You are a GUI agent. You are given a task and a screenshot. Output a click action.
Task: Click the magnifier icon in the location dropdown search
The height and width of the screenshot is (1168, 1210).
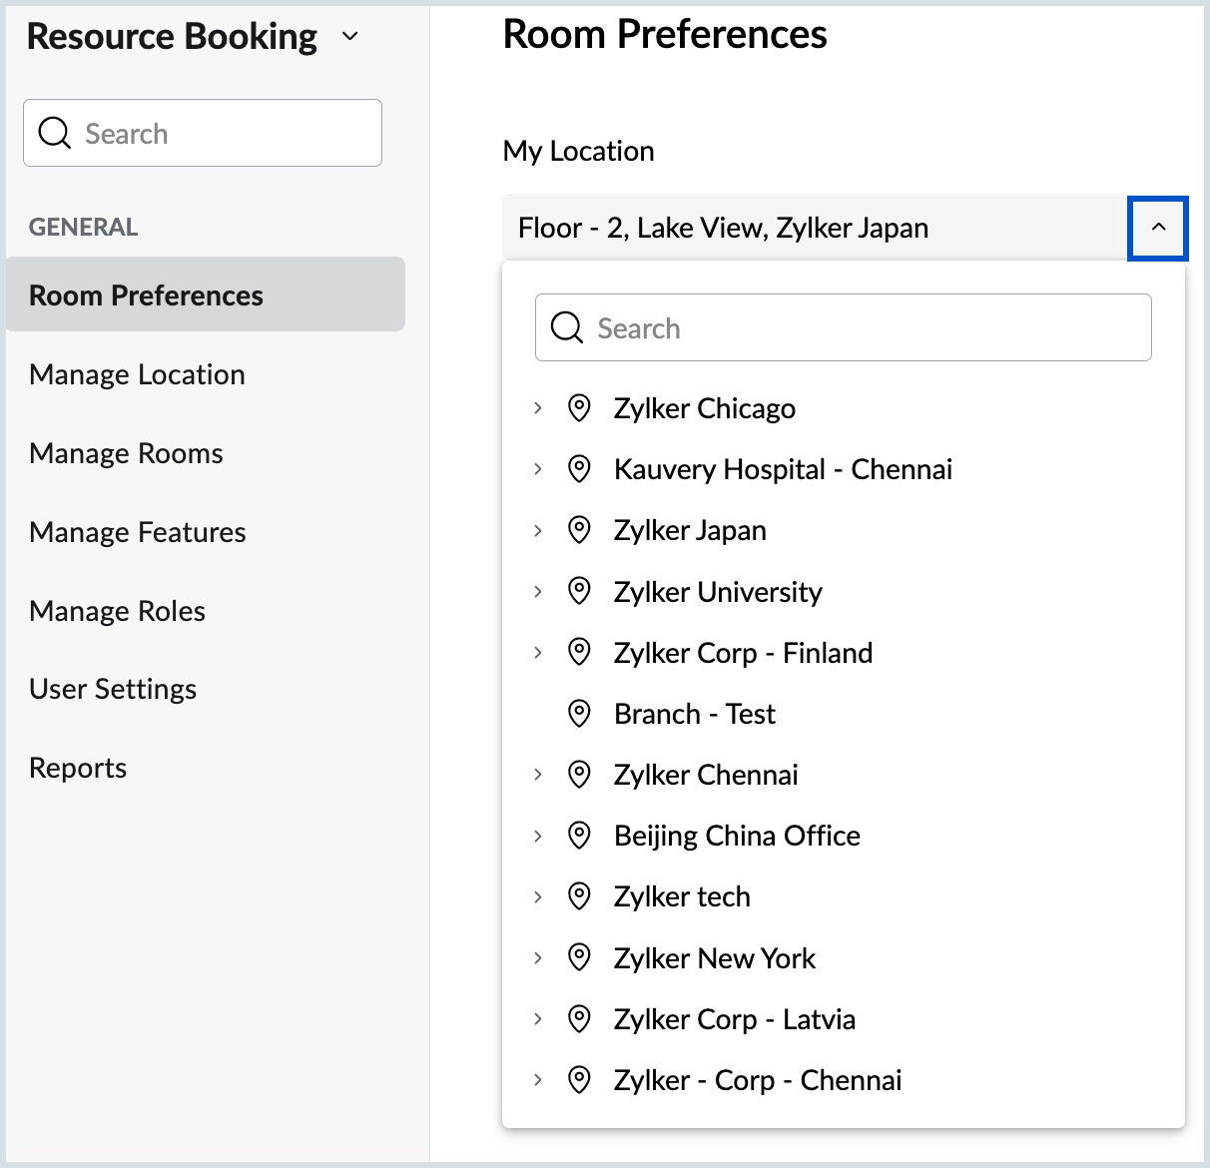click(567, 327)
